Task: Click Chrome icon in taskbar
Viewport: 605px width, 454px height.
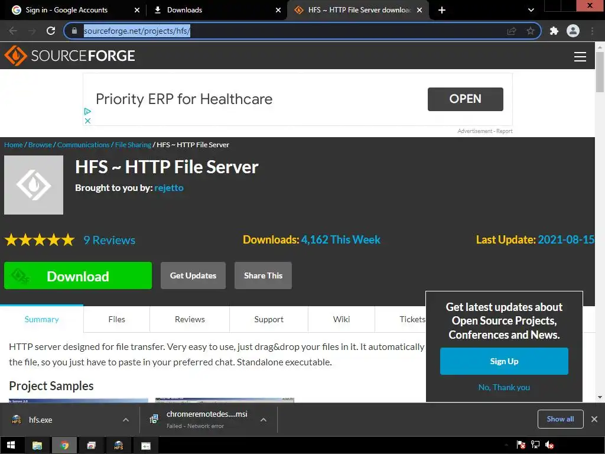Action: [64, 446]
